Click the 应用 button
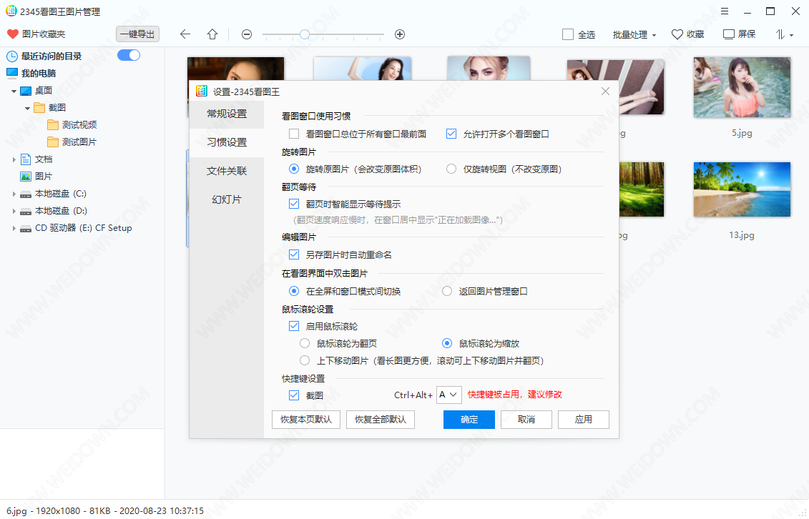The width and height of the screenshot is (809, 519). coord(584,420)
